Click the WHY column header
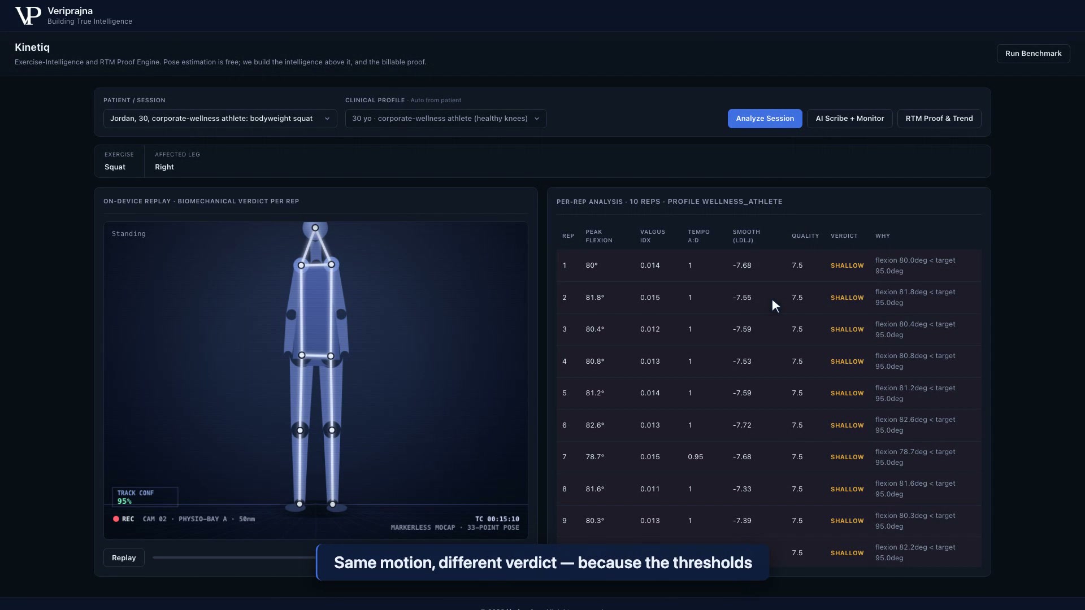The height and width of the screenshot is (610, 1085). click(882, 236)
